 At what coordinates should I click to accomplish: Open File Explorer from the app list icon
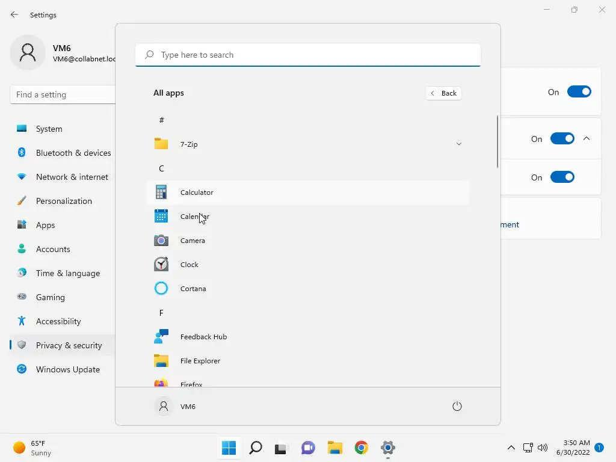161,360
